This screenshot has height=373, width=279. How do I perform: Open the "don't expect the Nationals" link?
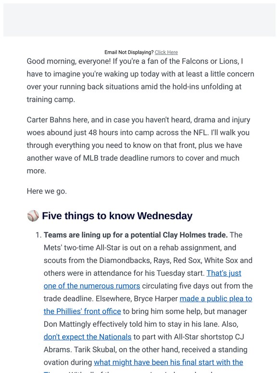[x=88, y=337]
